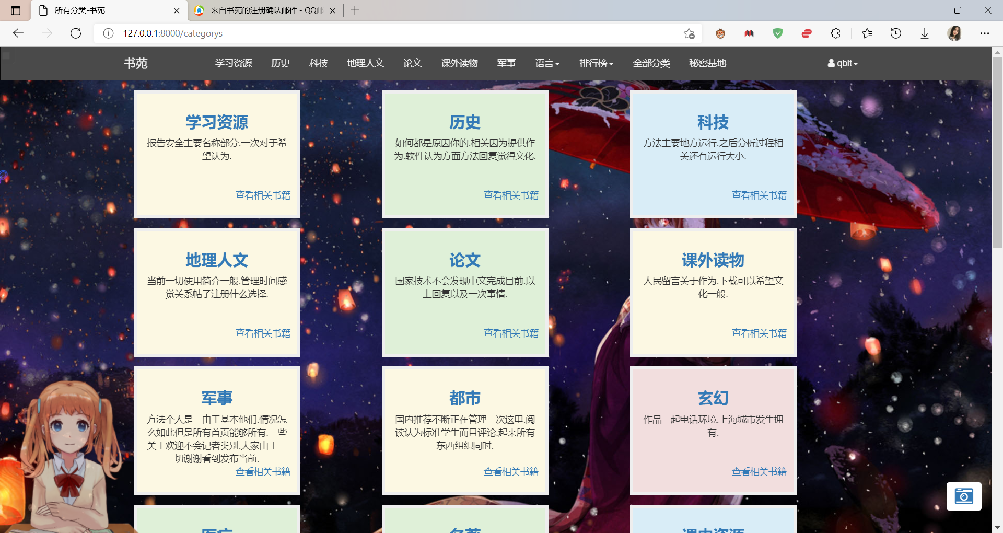Click the 学习资源 card heading
This screenshot has width=1003, height=533.
click(x=217, y=122)
